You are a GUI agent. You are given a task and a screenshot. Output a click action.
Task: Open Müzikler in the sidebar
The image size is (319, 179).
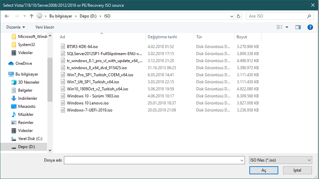point(22,115)
